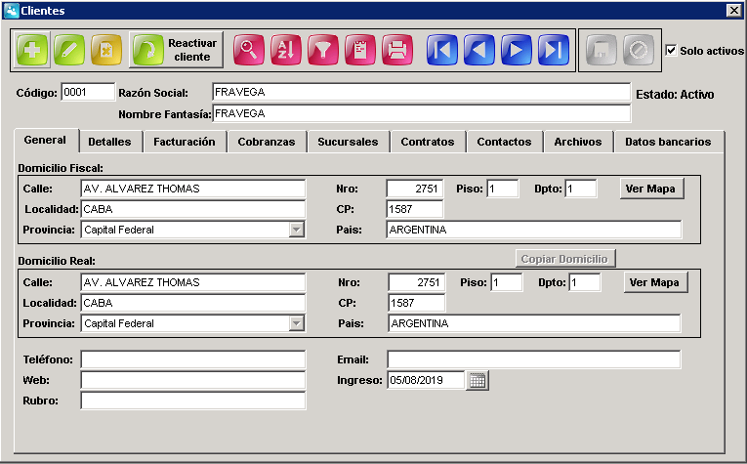Image resolution: width=747 pixels, height=464 pixels.
Task: Click the yellow delete-client document icon
Action: (x=106, y=50)
